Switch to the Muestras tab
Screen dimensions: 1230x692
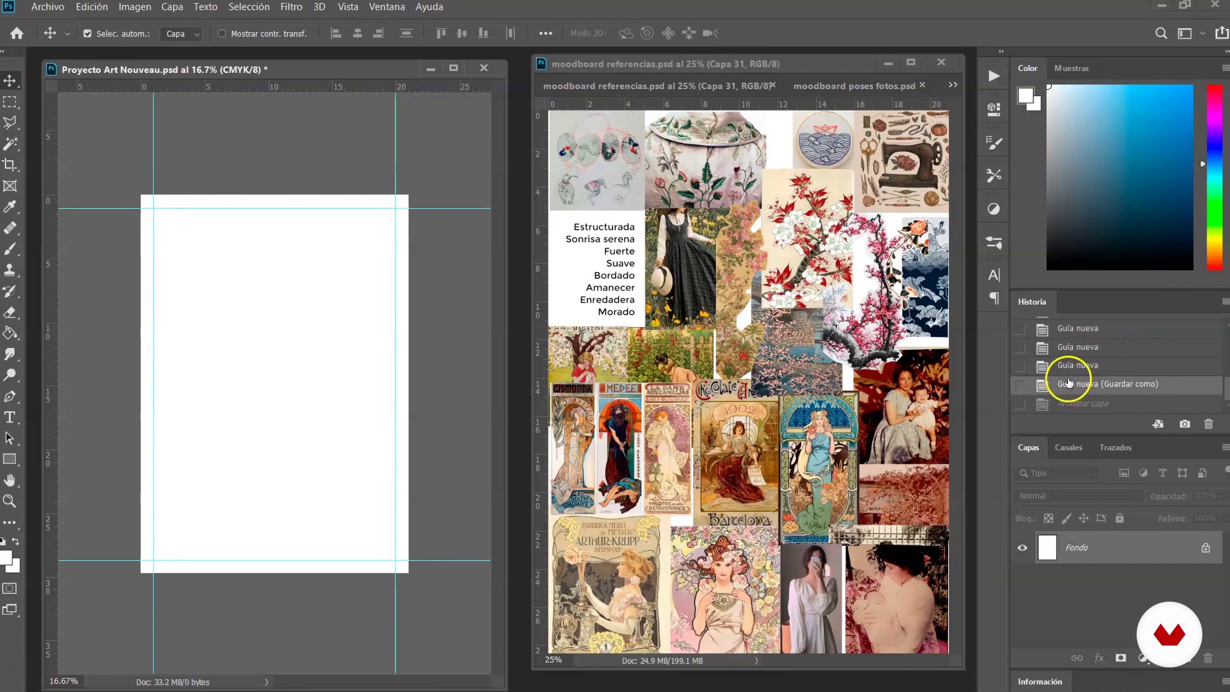pyautogui.click(x=1071, y=68)
